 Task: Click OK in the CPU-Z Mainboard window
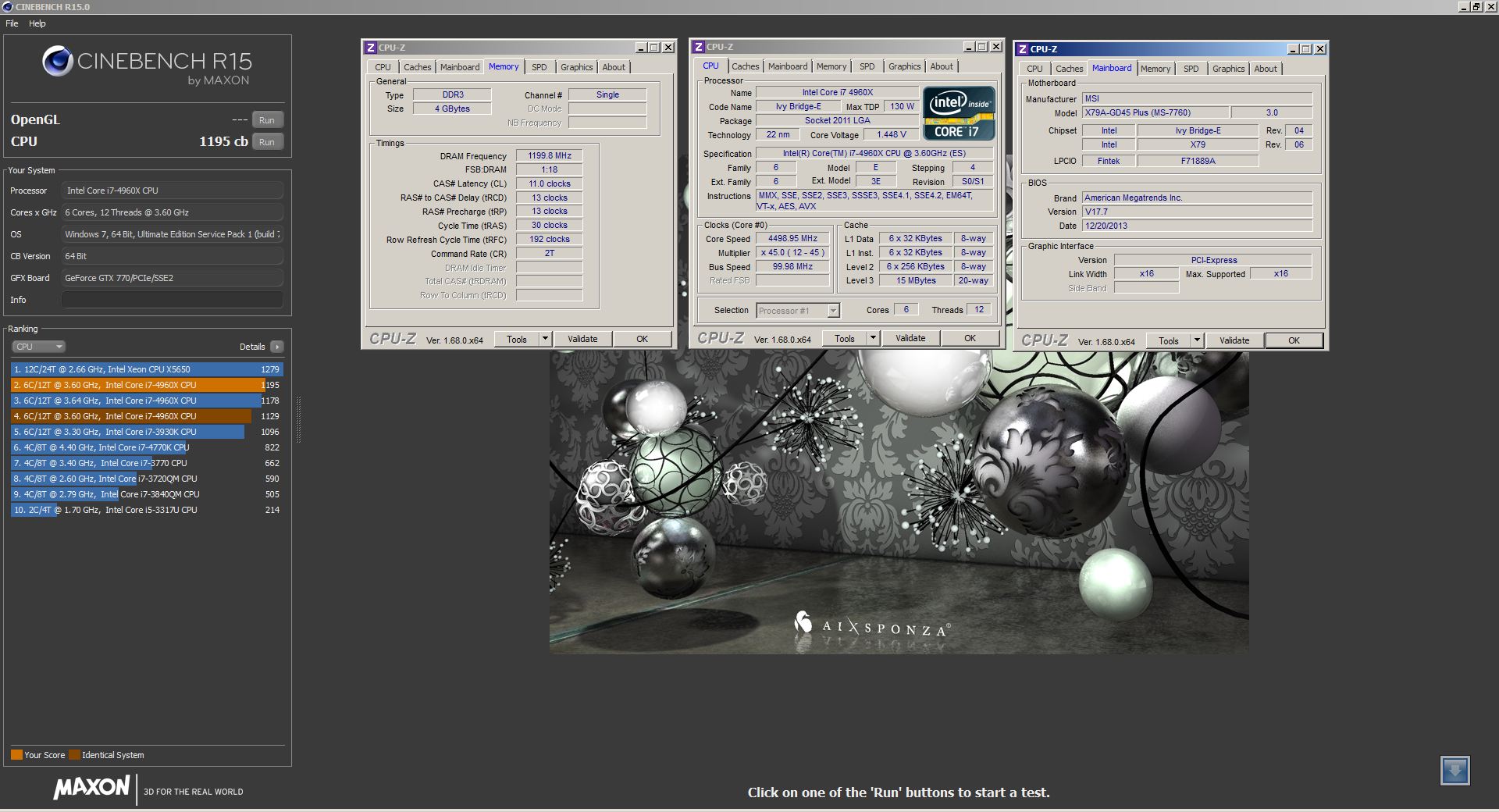pos(1294,340)
